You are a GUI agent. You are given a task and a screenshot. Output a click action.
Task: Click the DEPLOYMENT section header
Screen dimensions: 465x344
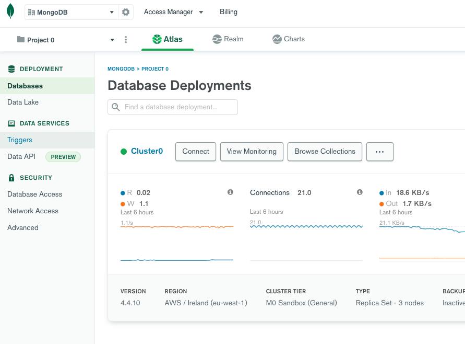41,69
